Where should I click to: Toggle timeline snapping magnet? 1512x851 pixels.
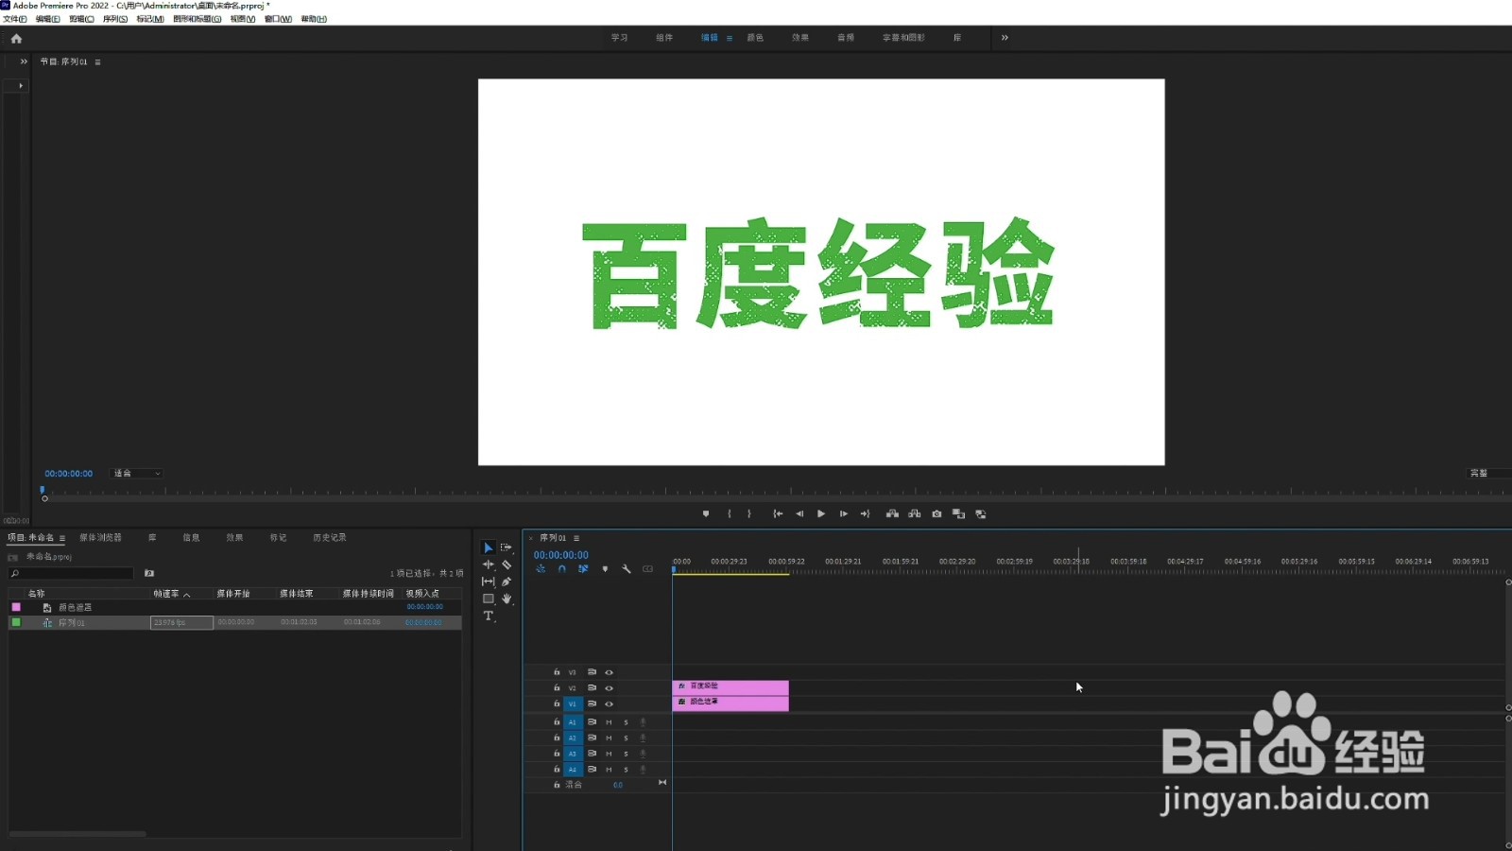tap(562, 569)
